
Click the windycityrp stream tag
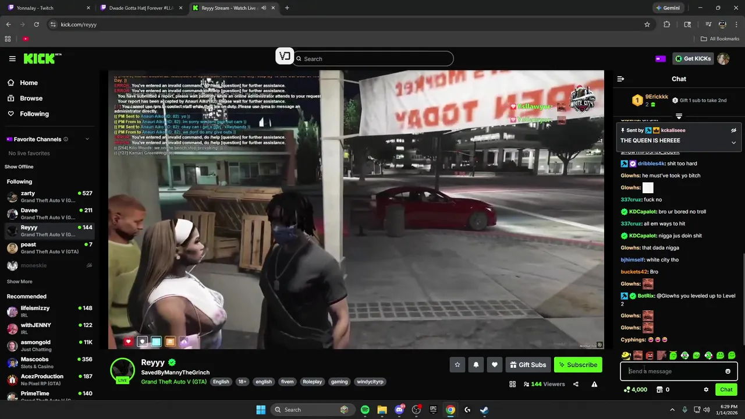(x=370, y=382)
